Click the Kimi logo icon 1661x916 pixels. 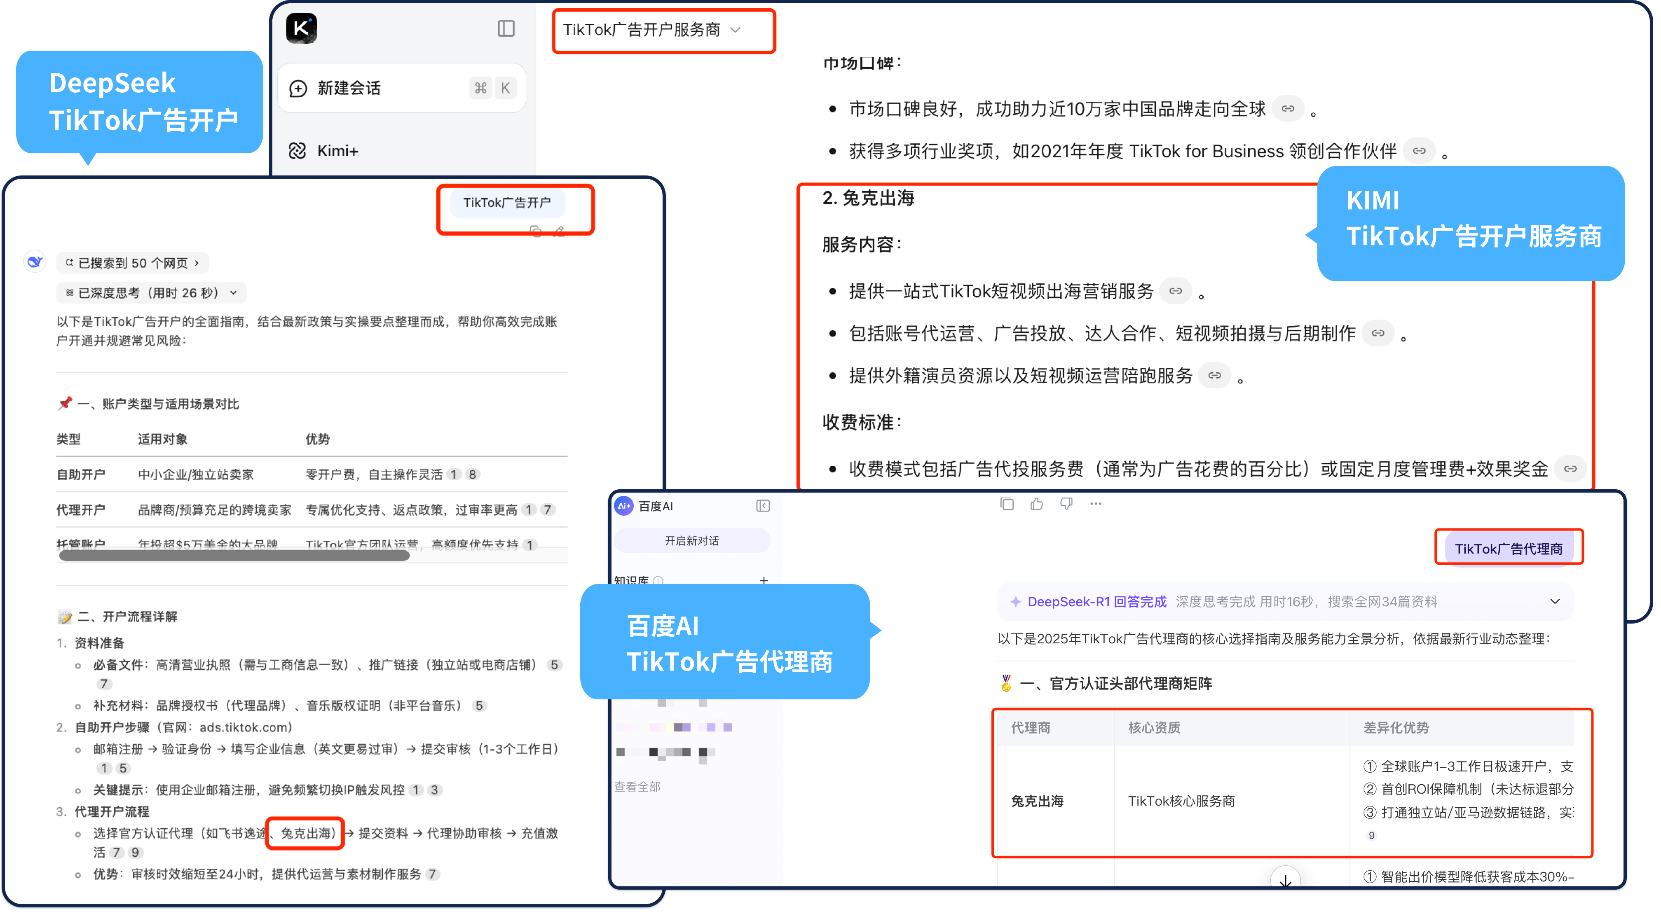[301, 28]
